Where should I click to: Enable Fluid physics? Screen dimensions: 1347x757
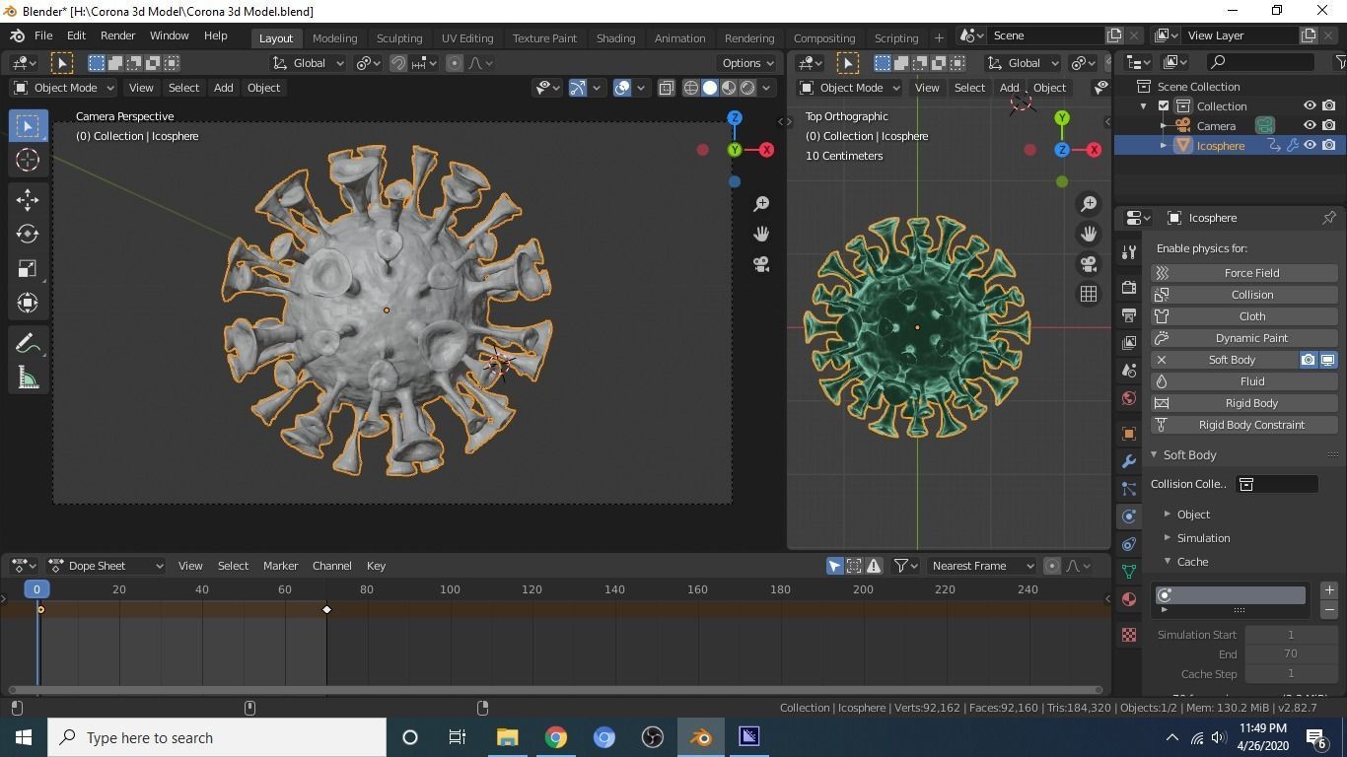(x=1243, y=381)
